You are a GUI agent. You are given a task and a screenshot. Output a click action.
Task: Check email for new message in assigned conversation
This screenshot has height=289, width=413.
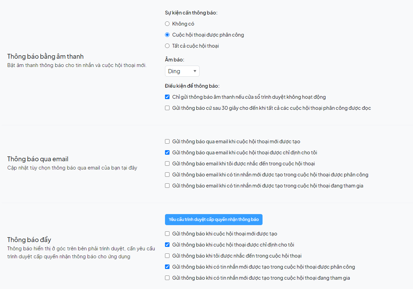point(167,175)
